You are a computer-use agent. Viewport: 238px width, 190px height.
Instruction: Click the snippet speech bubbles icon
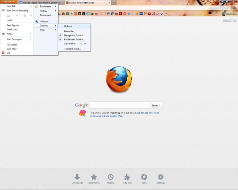82,113
